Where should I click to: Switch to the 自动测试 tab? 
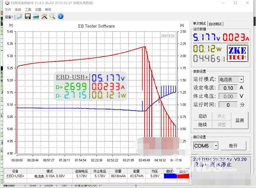[215, 24]
